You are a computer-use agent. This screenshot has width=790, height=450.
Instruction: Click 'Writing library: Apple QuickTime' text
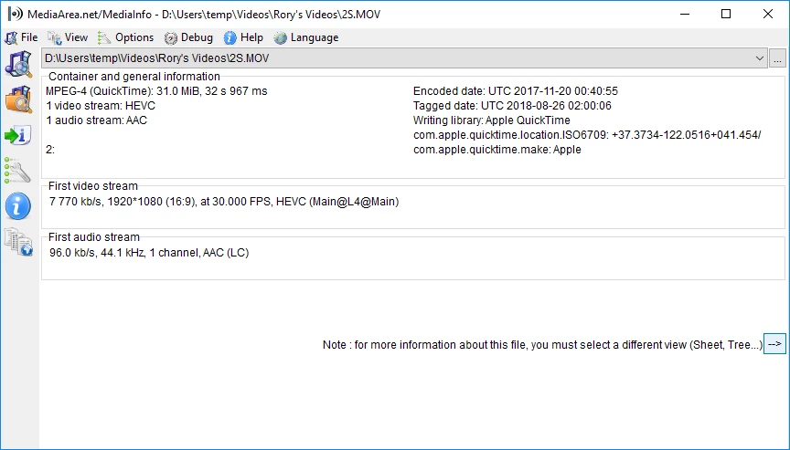[492, 120]
